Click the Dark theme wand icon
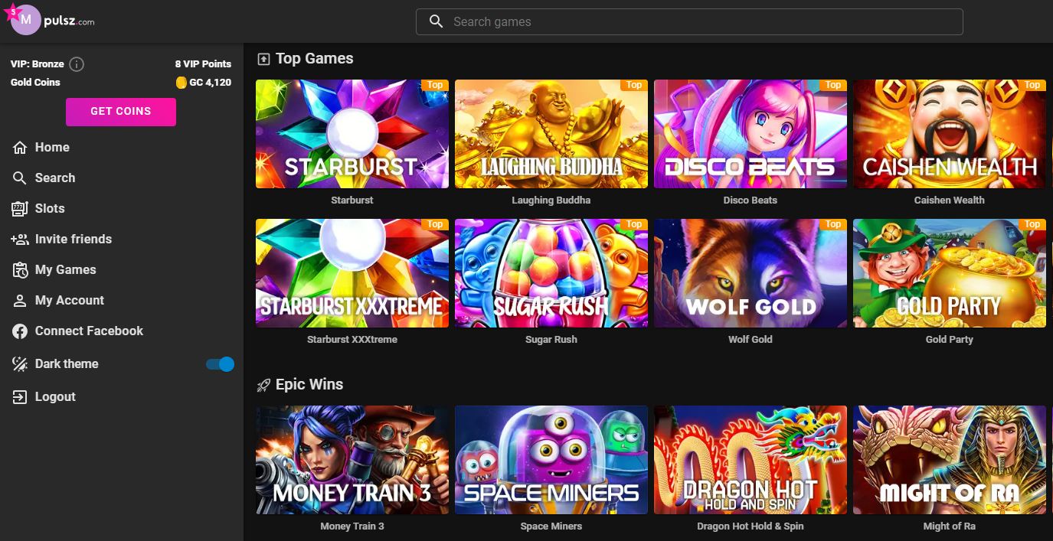This screenshot has width=1053, height=541. pyautogui.click(x=20, y=363)
